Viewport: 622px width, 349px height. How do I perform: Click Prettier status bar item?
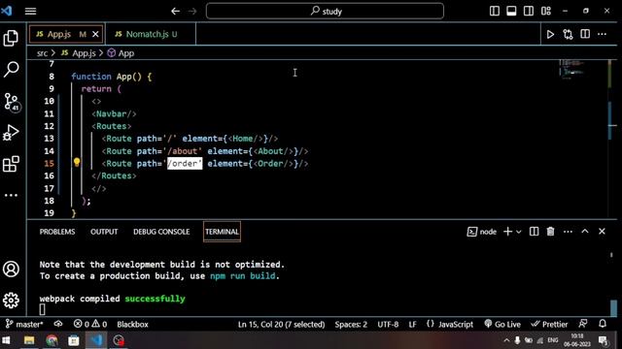[549, 325]
